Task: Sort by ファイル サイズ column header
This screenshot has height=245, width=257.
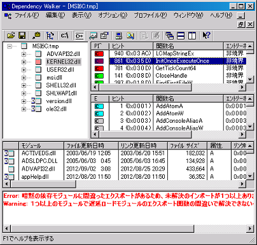Action: point(188,146)
